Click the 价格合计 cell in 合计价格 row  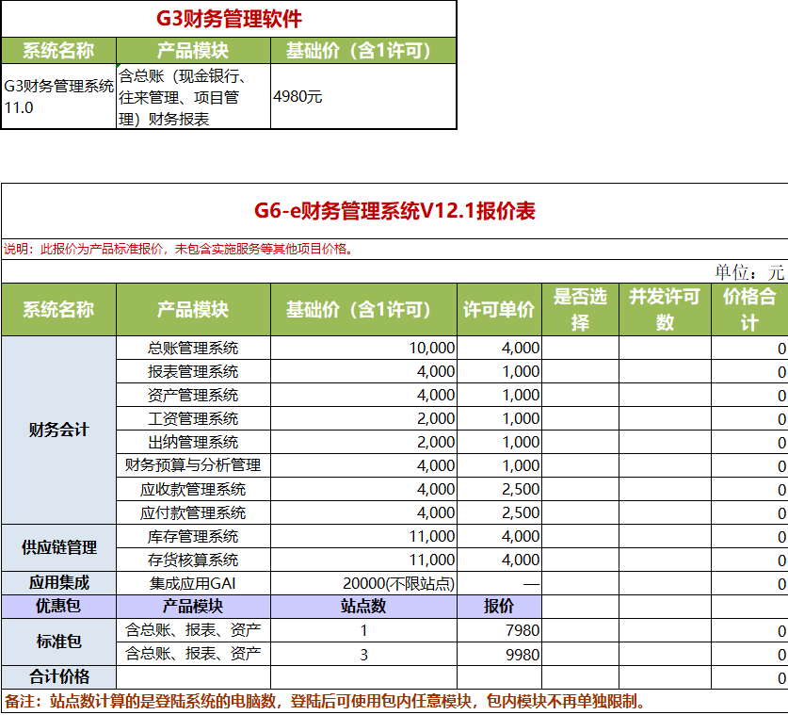tap(749, 677)
